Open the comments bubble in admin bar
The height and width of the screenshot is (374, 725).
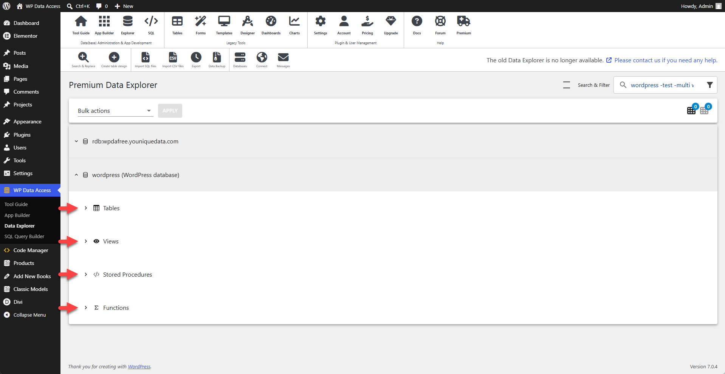pos(102,6)
